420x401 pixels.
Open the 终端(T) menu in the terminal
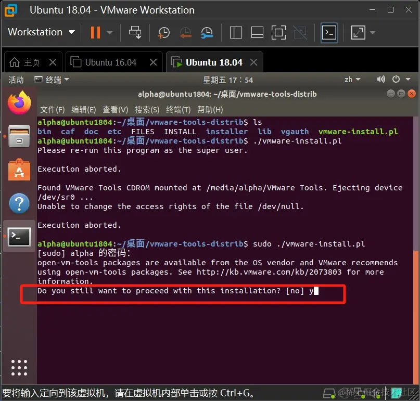179,110
